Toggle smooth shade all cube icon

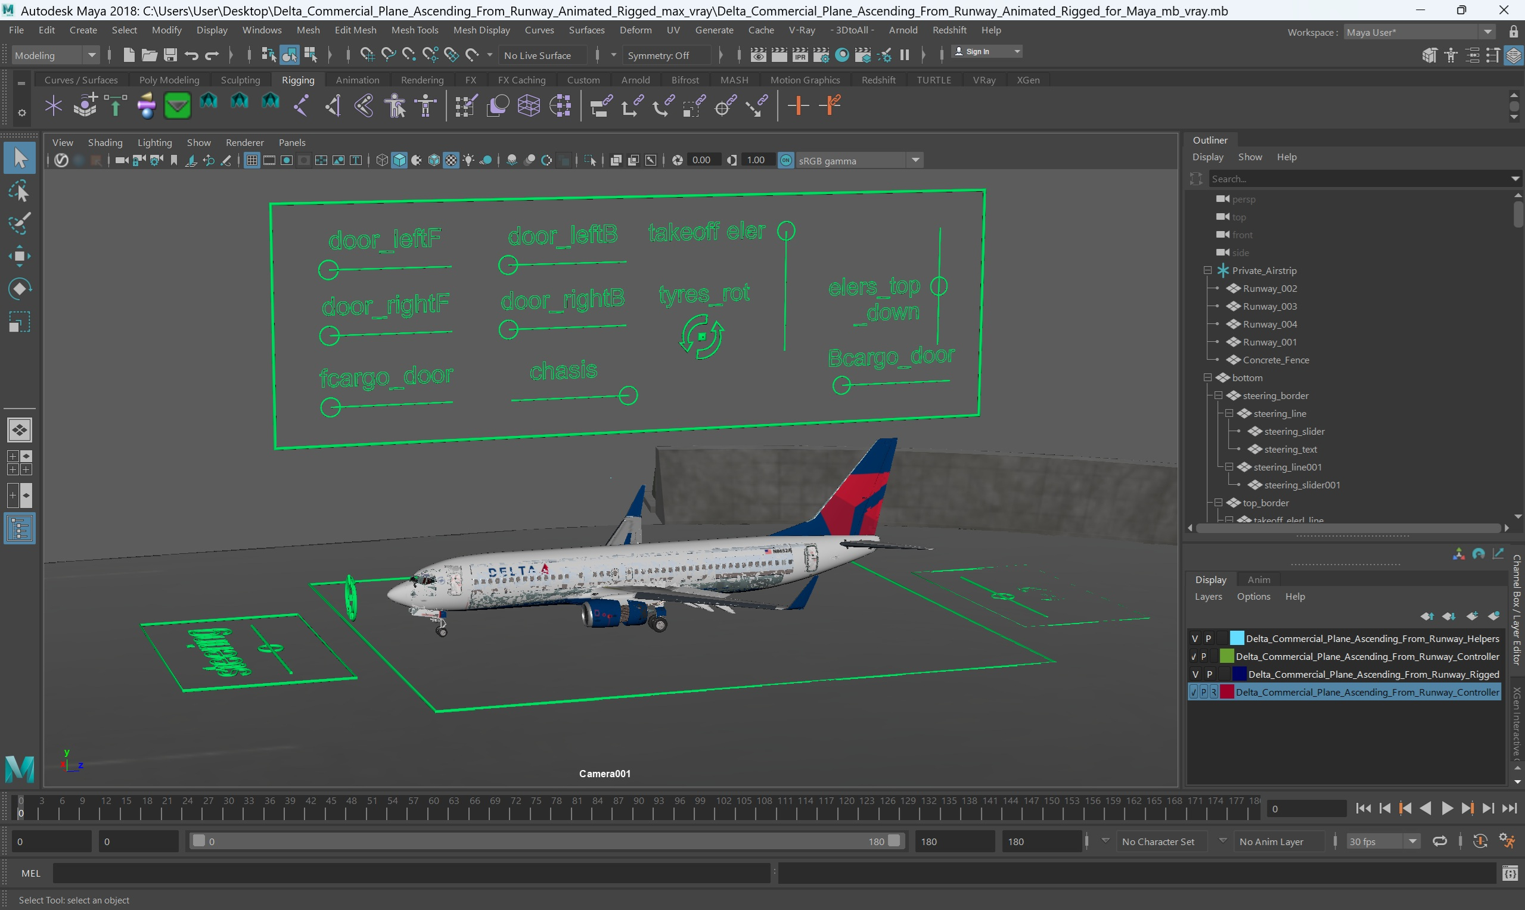(x=399, y=160)
